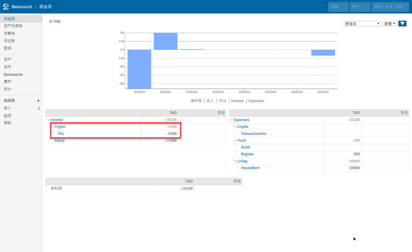Open Documents in the sidebar
The height and width of the screenshot is (252, 412).
click(13, 75)
